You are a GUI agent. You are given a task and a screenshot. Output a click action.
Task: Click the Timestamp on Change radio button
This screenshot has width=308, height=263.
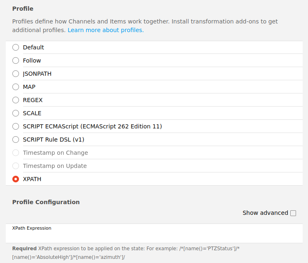16,153
